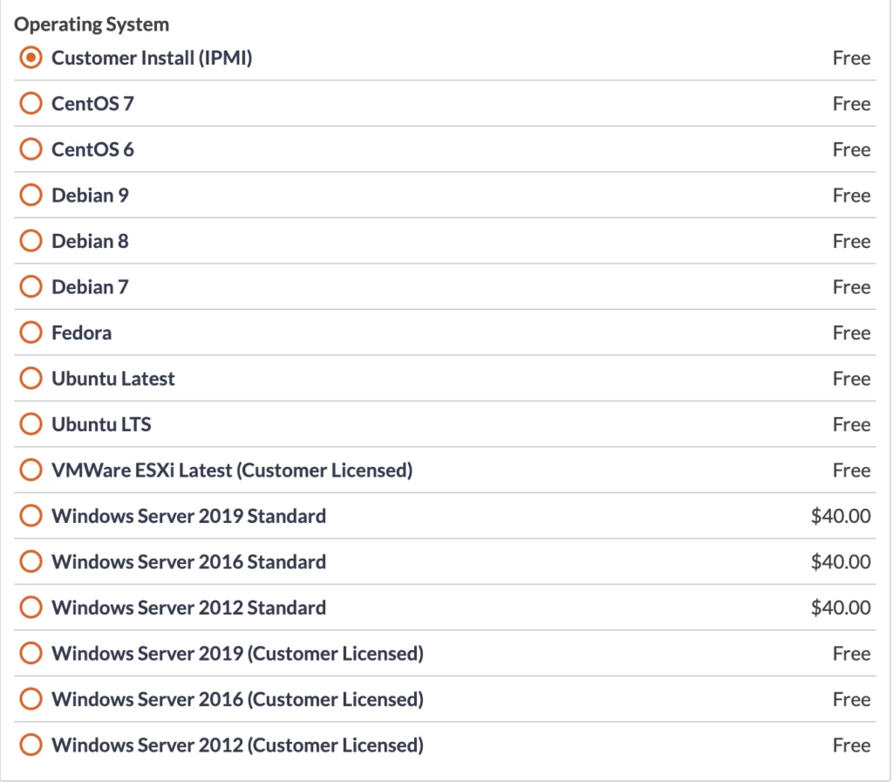
Task: Select the Debian 8 option
Action: pos(31,241)
